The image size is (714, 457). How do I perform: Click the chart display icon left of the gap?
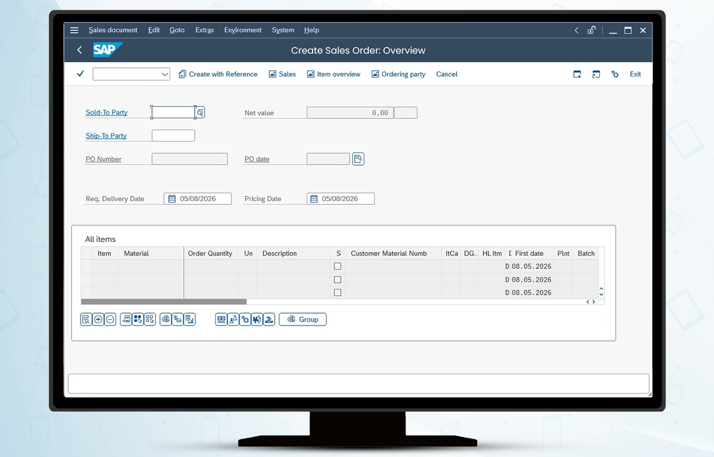[x=190, y=319]
